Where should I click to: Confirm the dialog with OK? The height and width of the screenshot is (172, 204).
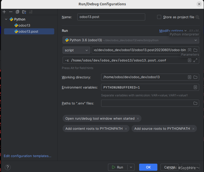(x=148, y=167)
